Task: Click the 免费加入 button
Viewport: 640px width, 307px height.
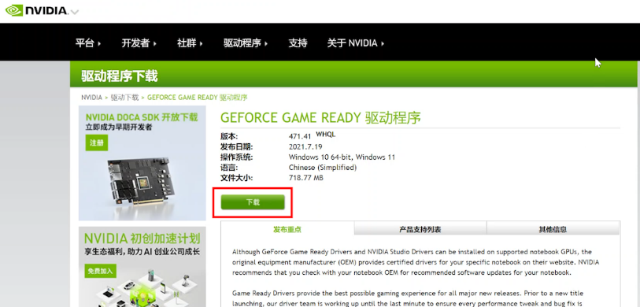Action: 101,271
